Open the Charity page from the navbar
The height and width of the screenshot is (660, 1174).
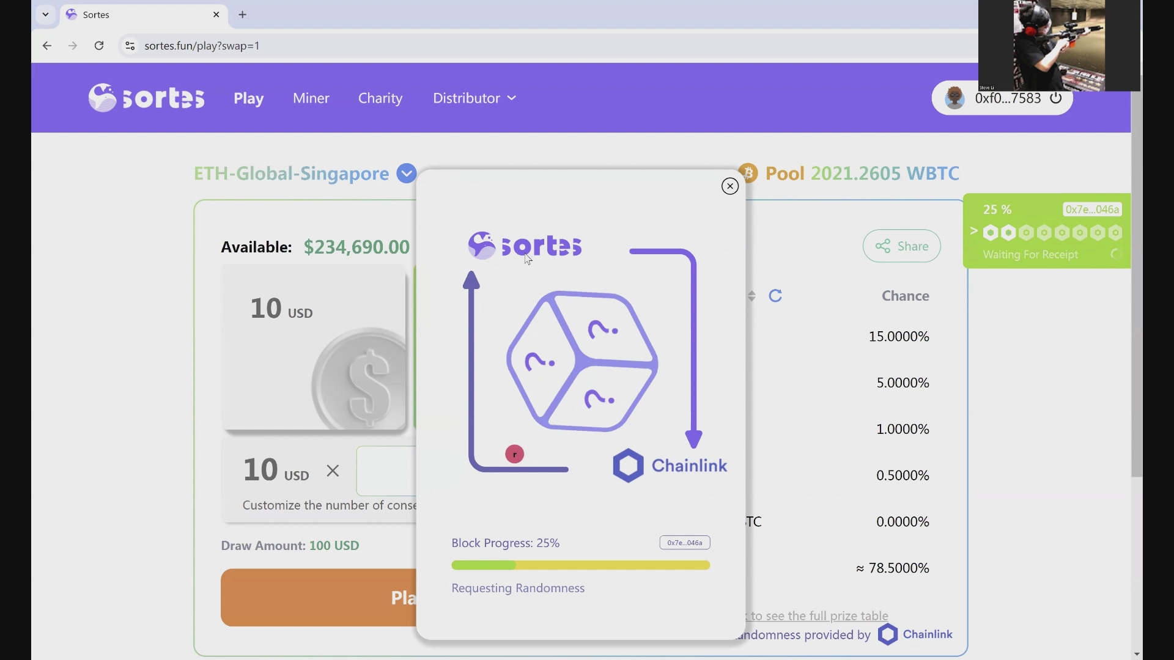(x=380, y=98)
